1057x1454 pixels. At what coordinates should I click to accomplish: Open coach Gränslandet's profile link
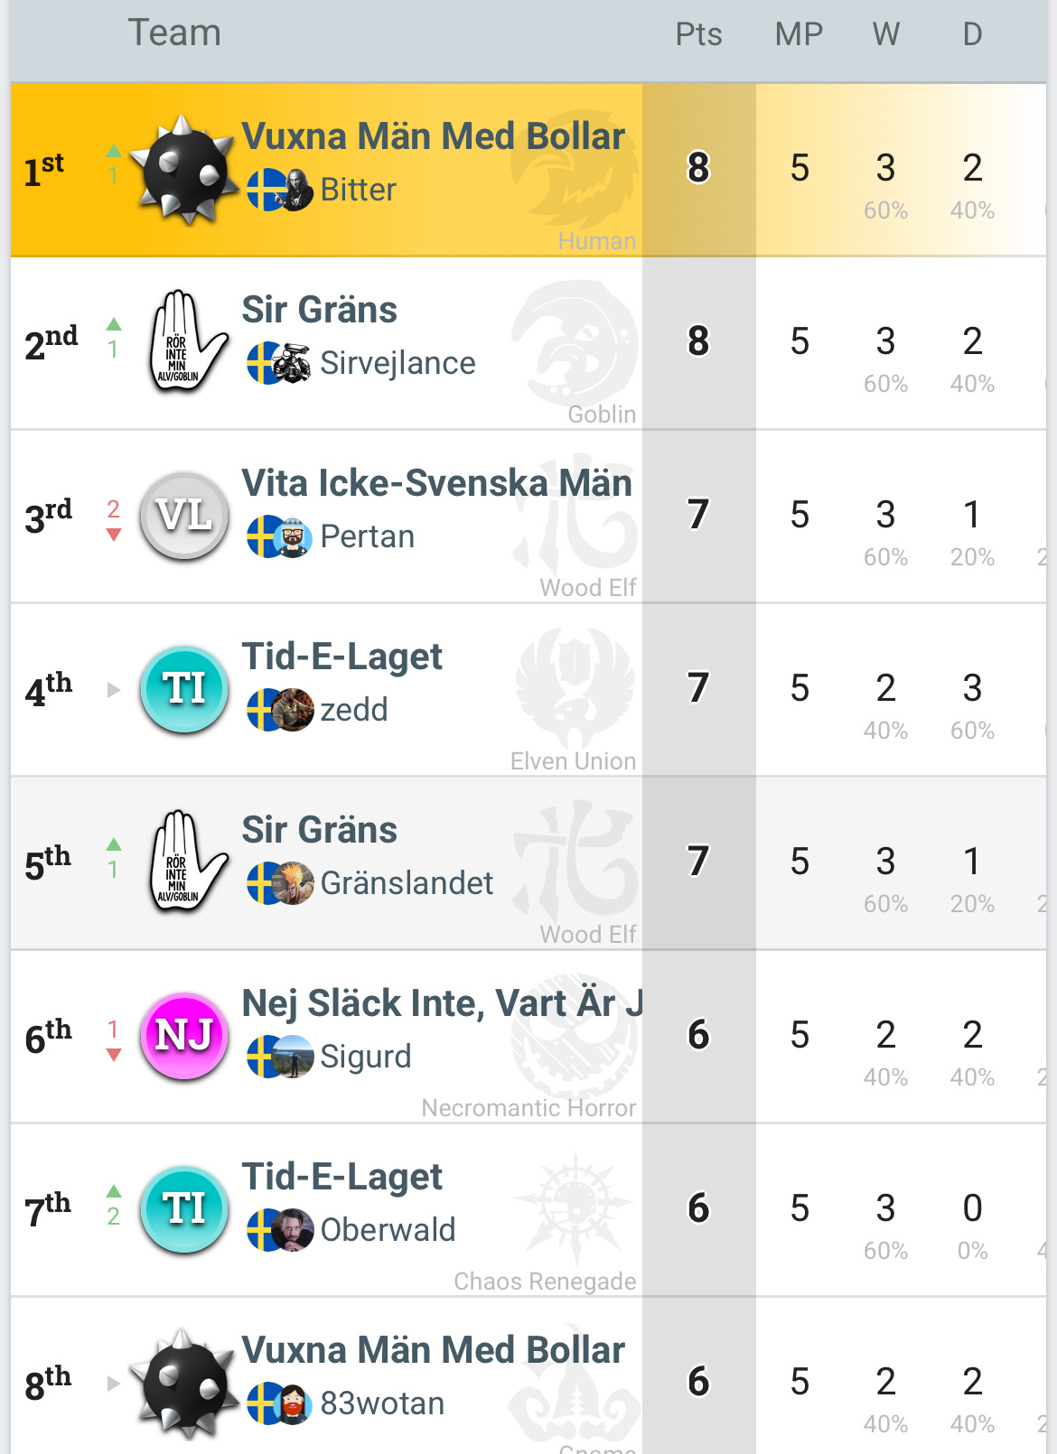[x=407, y=883]
